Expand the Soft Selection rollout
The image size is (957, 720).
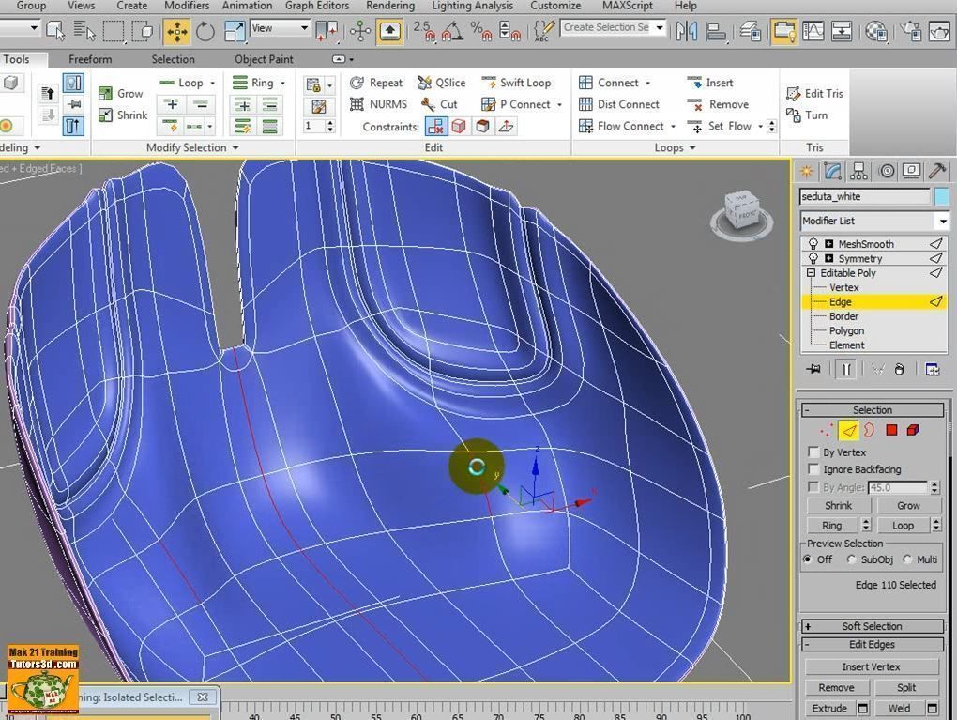pos(872,626)
